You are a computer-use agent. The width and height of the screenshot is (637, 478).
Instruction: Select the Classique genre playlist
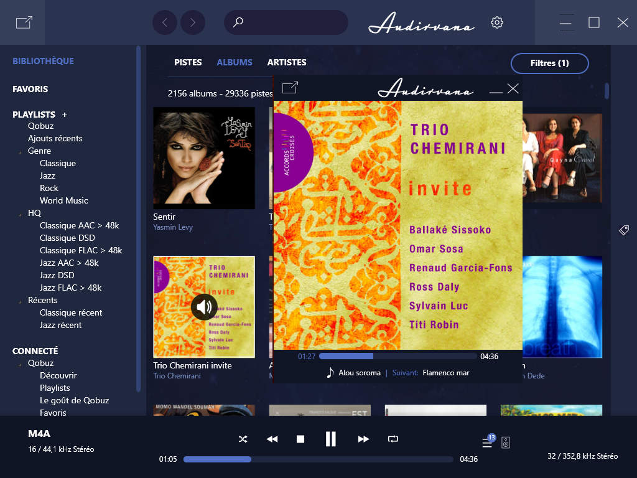pyautogui.click(x=58, y=164)
